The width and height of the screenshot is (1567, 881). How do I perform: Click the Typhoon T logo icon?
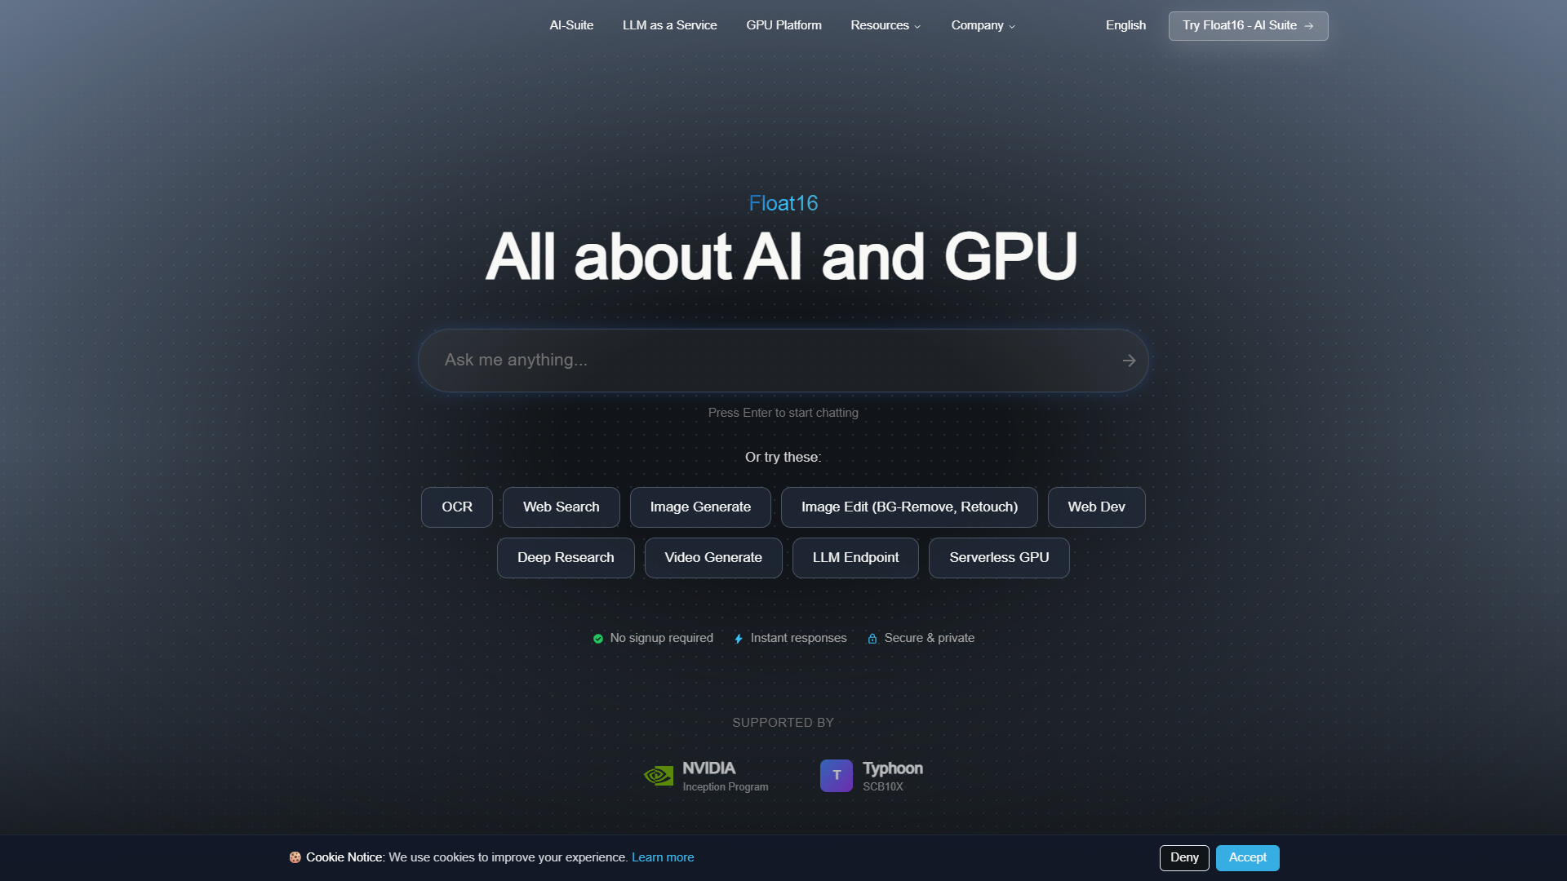(x=837, y=776)
